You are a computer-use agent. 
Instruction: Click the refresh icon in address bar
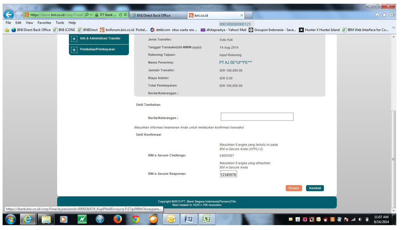point(121,15)
